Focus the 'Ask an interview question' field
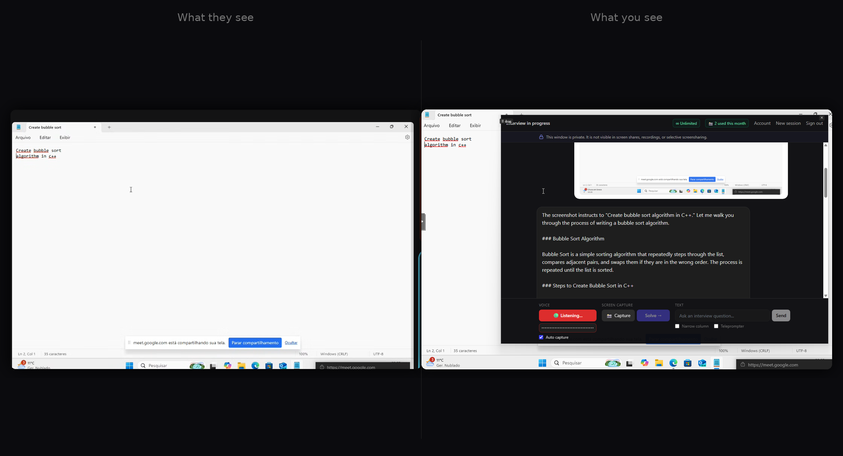The image size is (843, 456). point(722,316)
